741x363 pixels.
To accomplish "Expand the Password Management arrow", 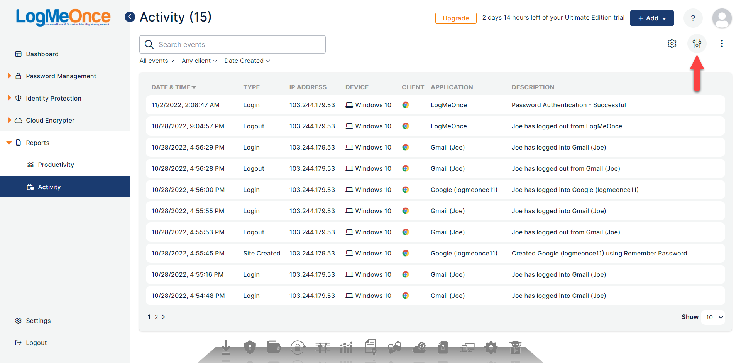I will 9,76.
